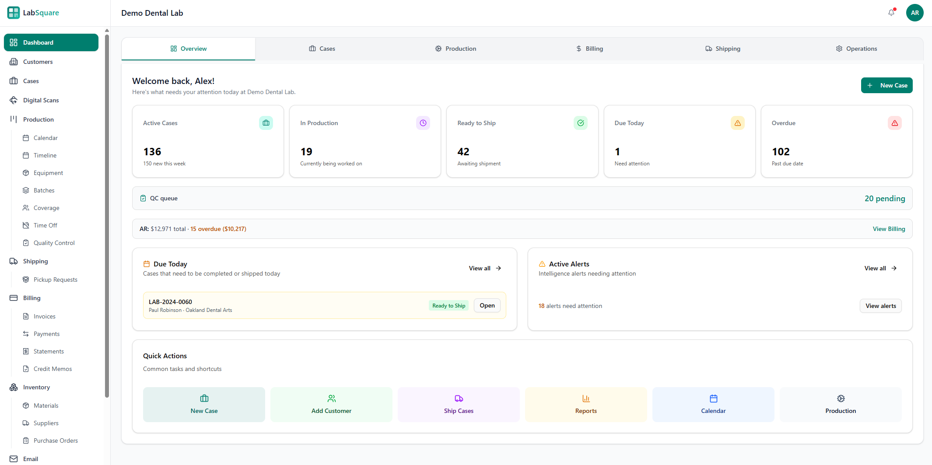Open the Shipping tab
The width and height of the screenshot is (932, 465).
[x=723, y=49]
